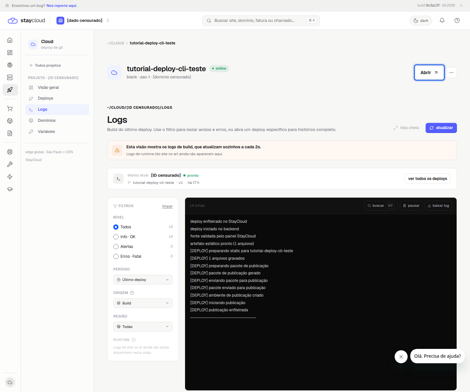Go back to Todos projetos
The image size is (470, 392).
[45, 65]
